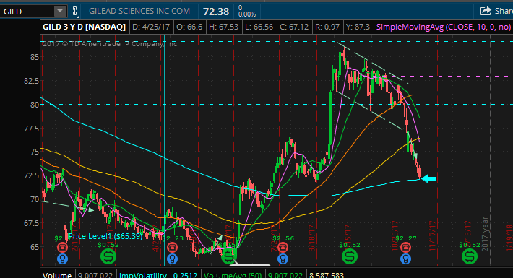Viewport: 513px width, 278px height.
Task: Click the 72.5 price axis label
Action: tap(31, 175)
